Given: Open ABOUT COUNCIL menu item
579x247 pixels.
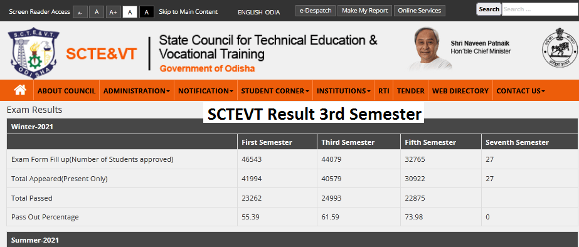Looking at the screenshot, I should (x=66, y=91).
